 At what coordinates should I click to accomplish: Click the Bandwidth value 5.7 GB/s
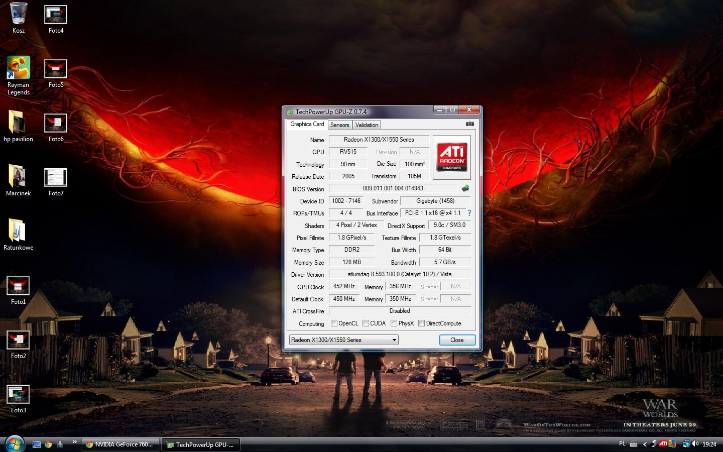click(x=445, y=262)
